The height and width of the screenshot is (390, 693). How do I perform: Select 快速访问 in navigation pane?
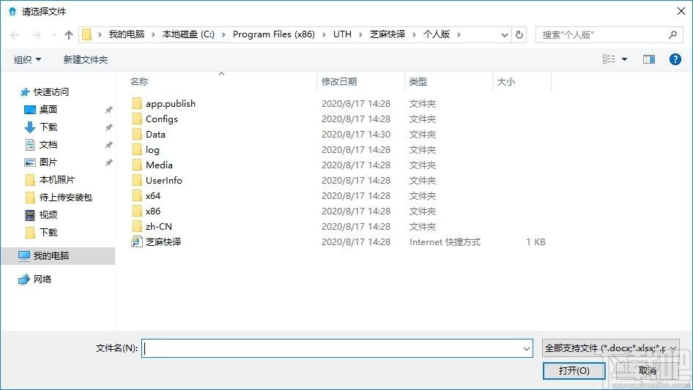pyautogui.click(x=51, y=92)
